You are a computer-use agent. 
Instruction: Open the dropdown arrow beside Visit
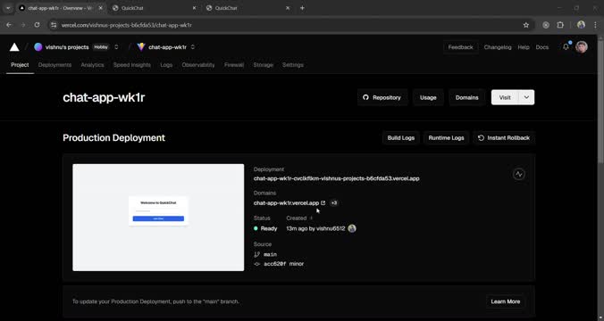526,97
